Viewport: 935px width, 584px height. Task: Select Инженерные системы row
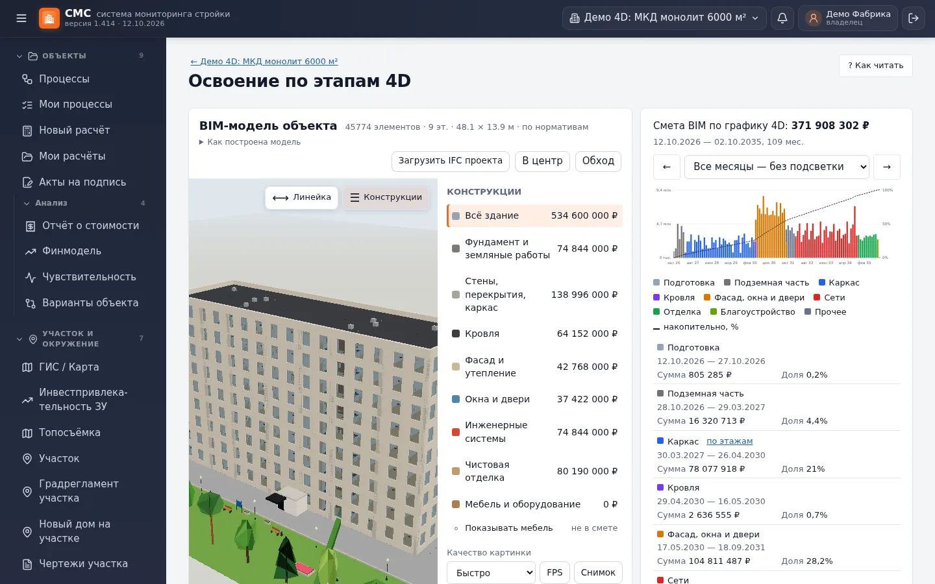(534, 432)
